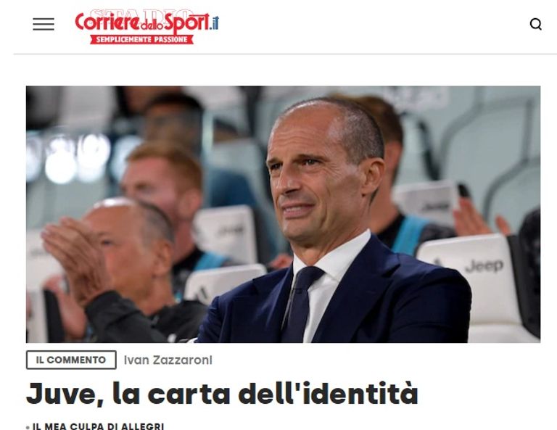Click the coach's dark blue tie

click(302, 302)
